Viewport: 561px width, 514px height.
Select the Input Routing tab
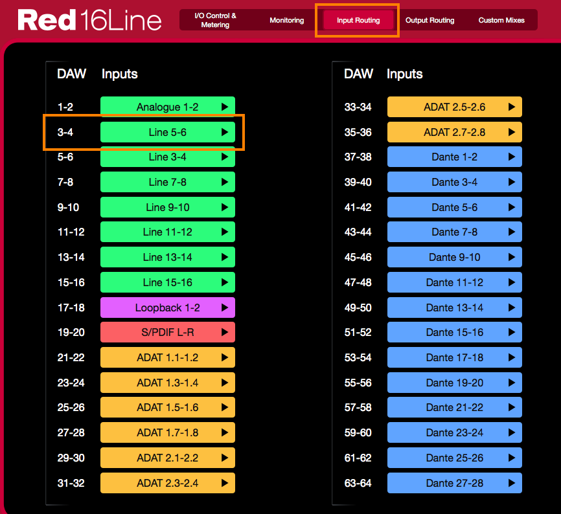pos(358,20)
